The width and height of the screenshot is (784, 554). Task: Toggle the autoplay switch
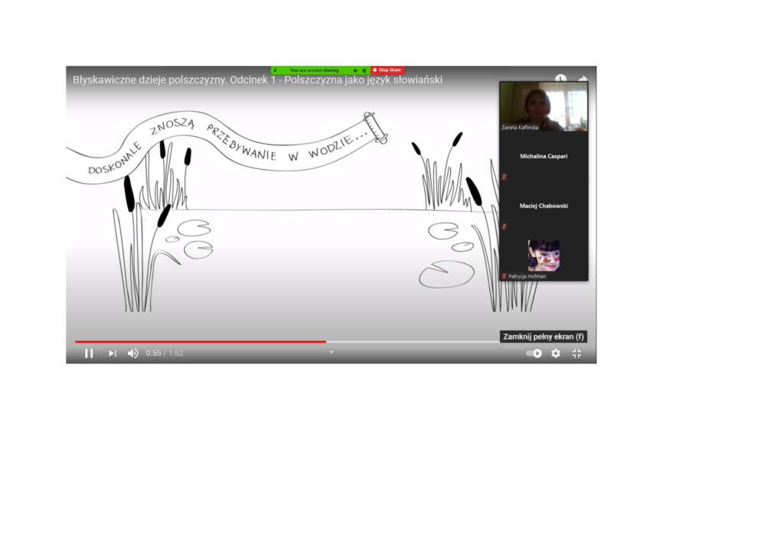(534, 354)
